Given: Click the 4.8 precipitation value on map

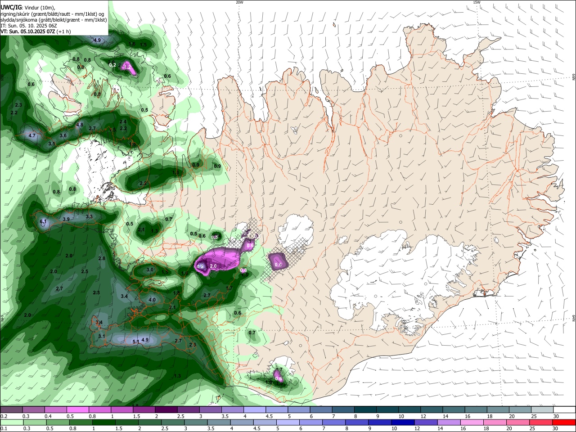Looking at the screenshot, I should (80, 125).
